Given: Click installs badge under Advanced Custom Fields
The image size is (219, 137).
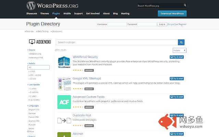Looking at the screenshot, I should pyautogui.click(x=89, y=107).
